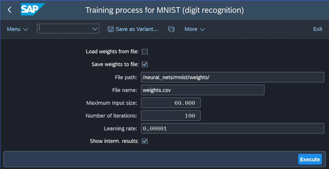Select the Learning rate input field
This screenshot has width=329, height=169.
(x=232, y=128)
